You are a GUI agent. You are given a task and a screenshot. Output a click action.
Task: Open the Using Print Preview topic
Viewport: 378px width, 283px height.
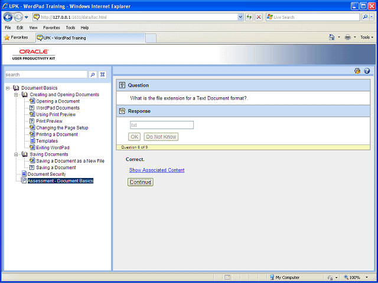tap(56, 114)
